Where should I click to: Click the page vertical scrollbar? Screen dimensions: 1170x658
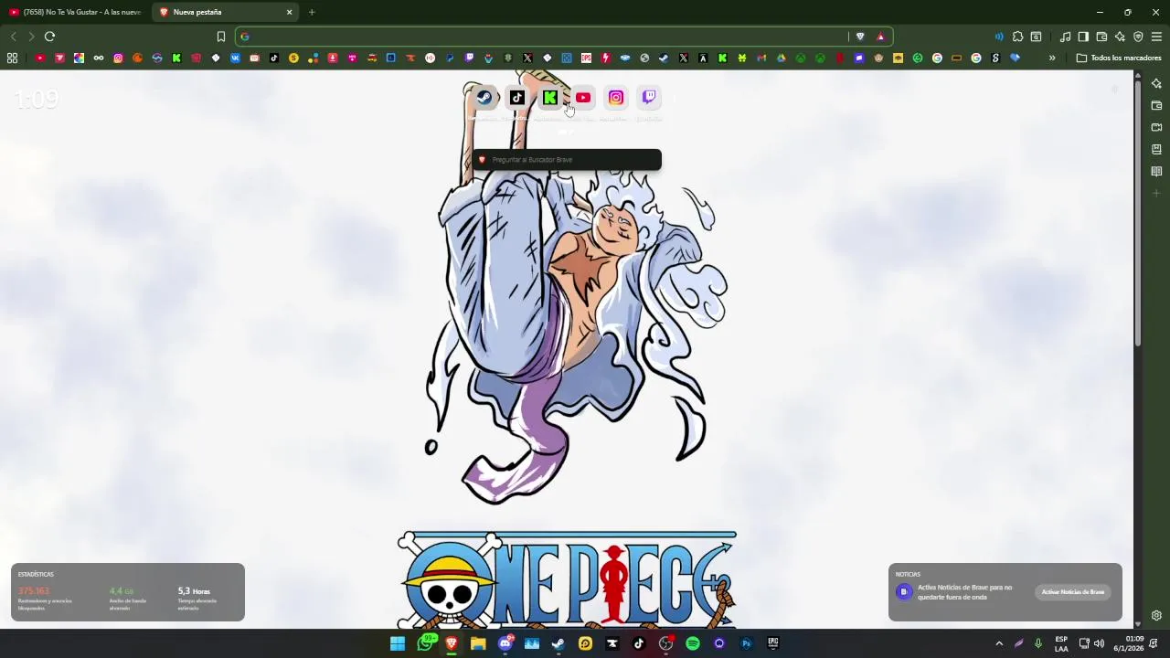point(1138,215)
